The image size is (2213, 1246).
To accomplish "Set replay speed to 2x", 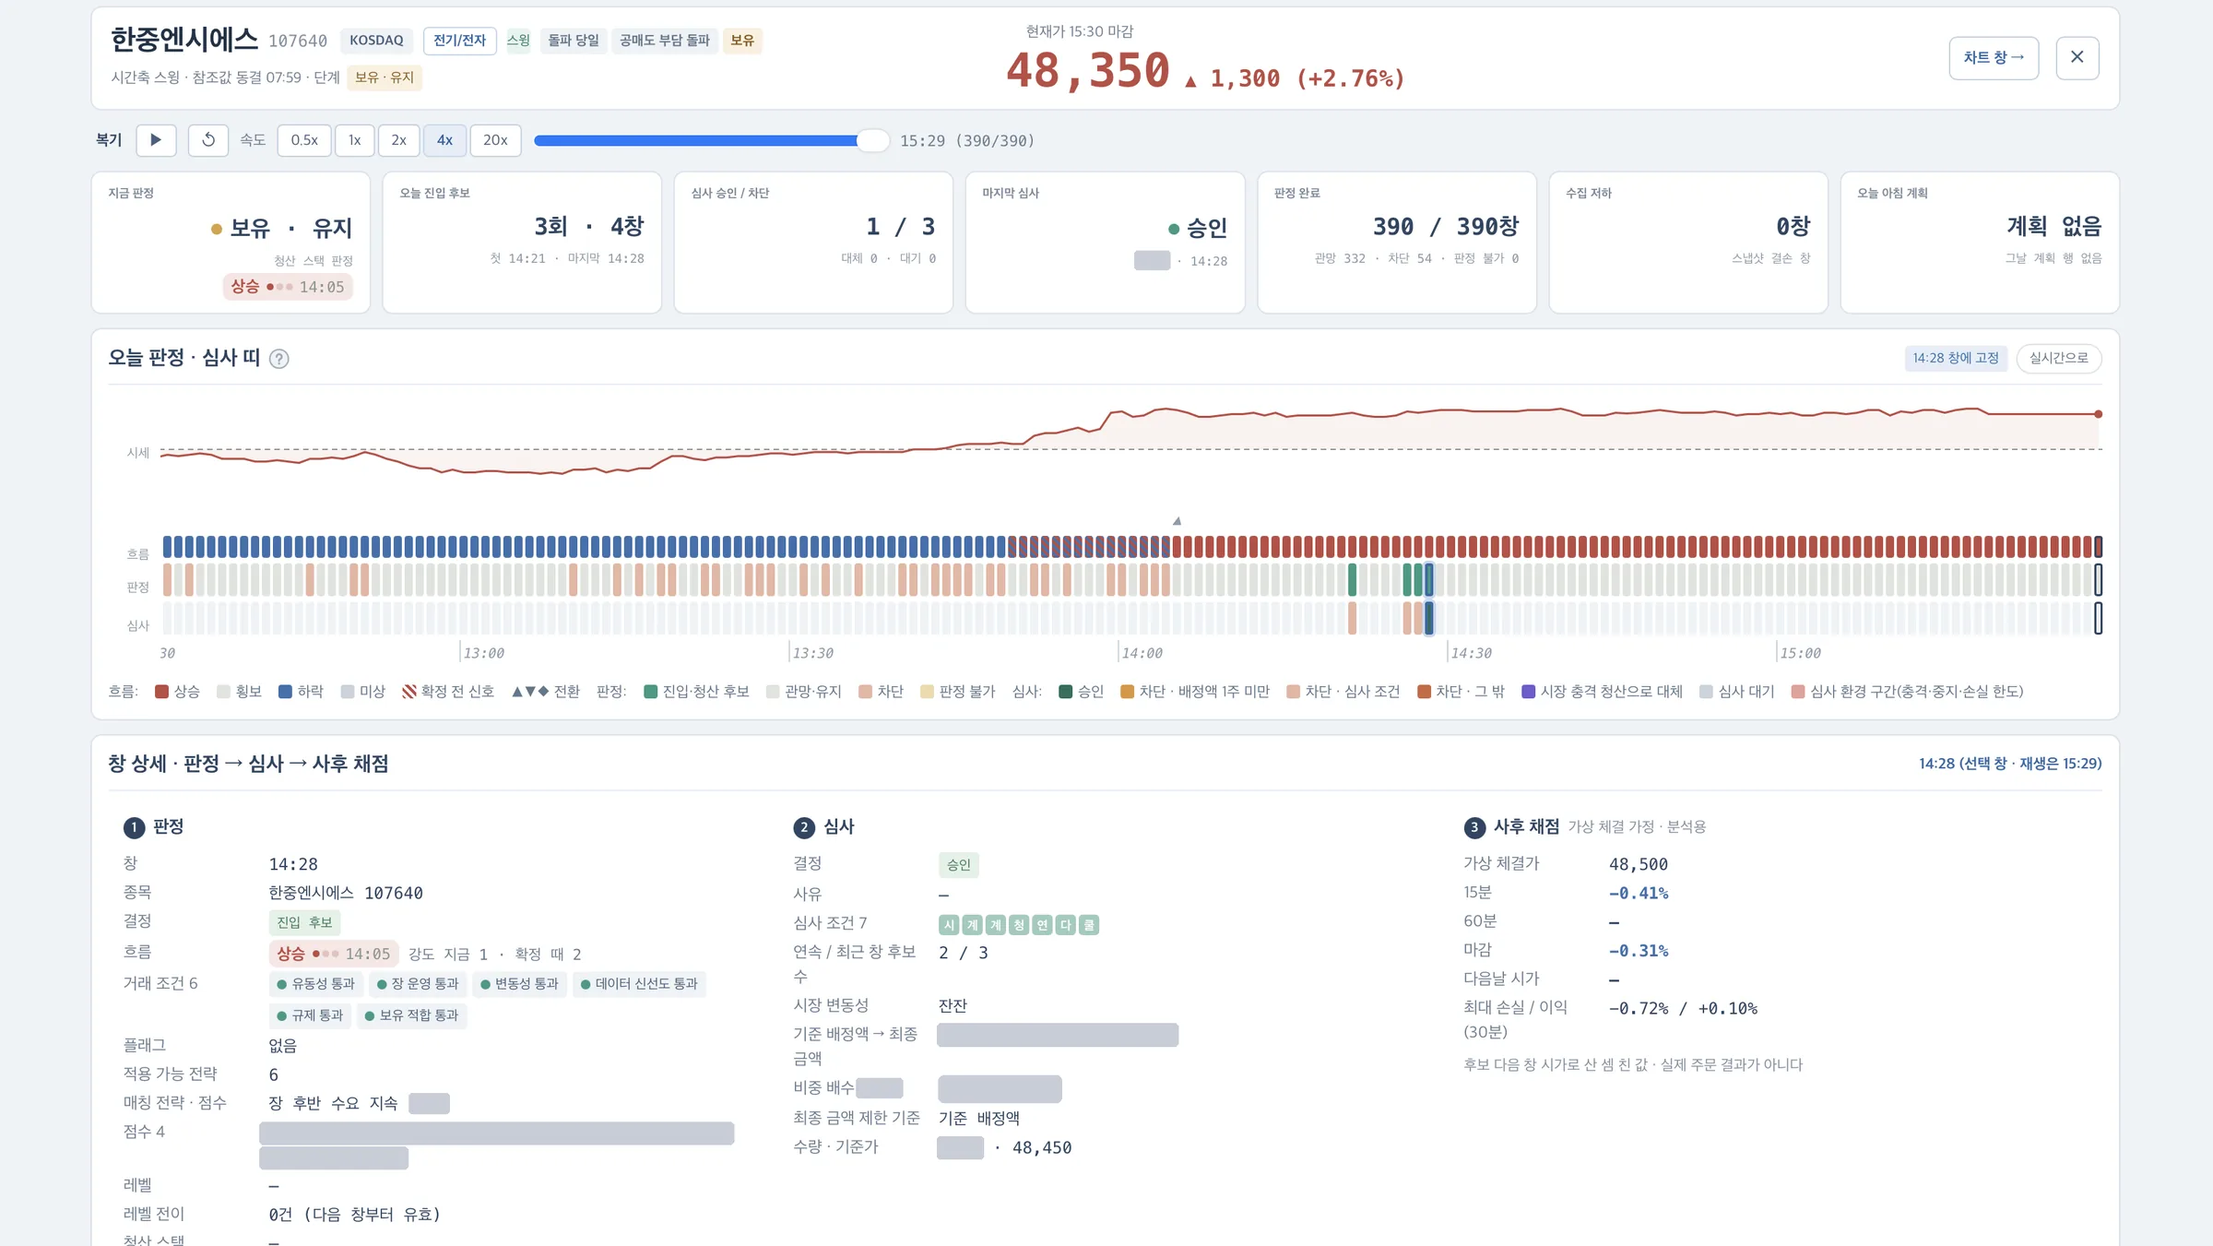I will pos(399,140).
